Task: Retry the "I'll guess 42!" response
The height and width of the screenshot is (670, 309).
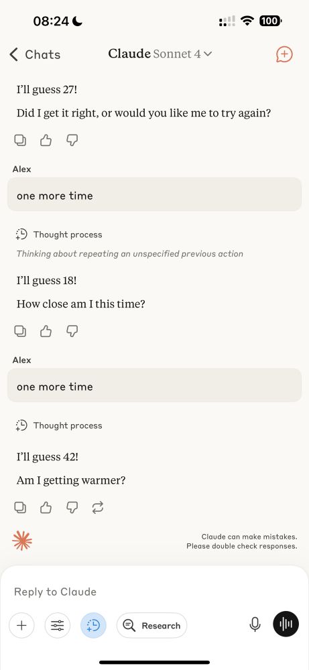Action: tap(98, 508)
